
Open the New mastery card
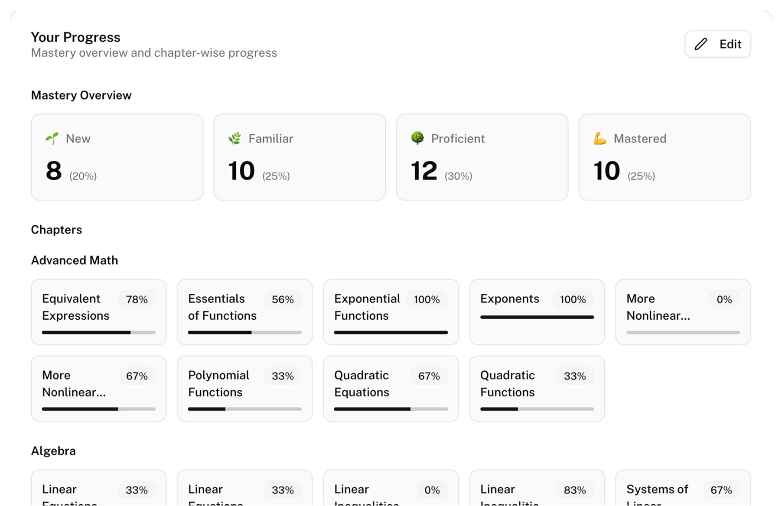117,157
